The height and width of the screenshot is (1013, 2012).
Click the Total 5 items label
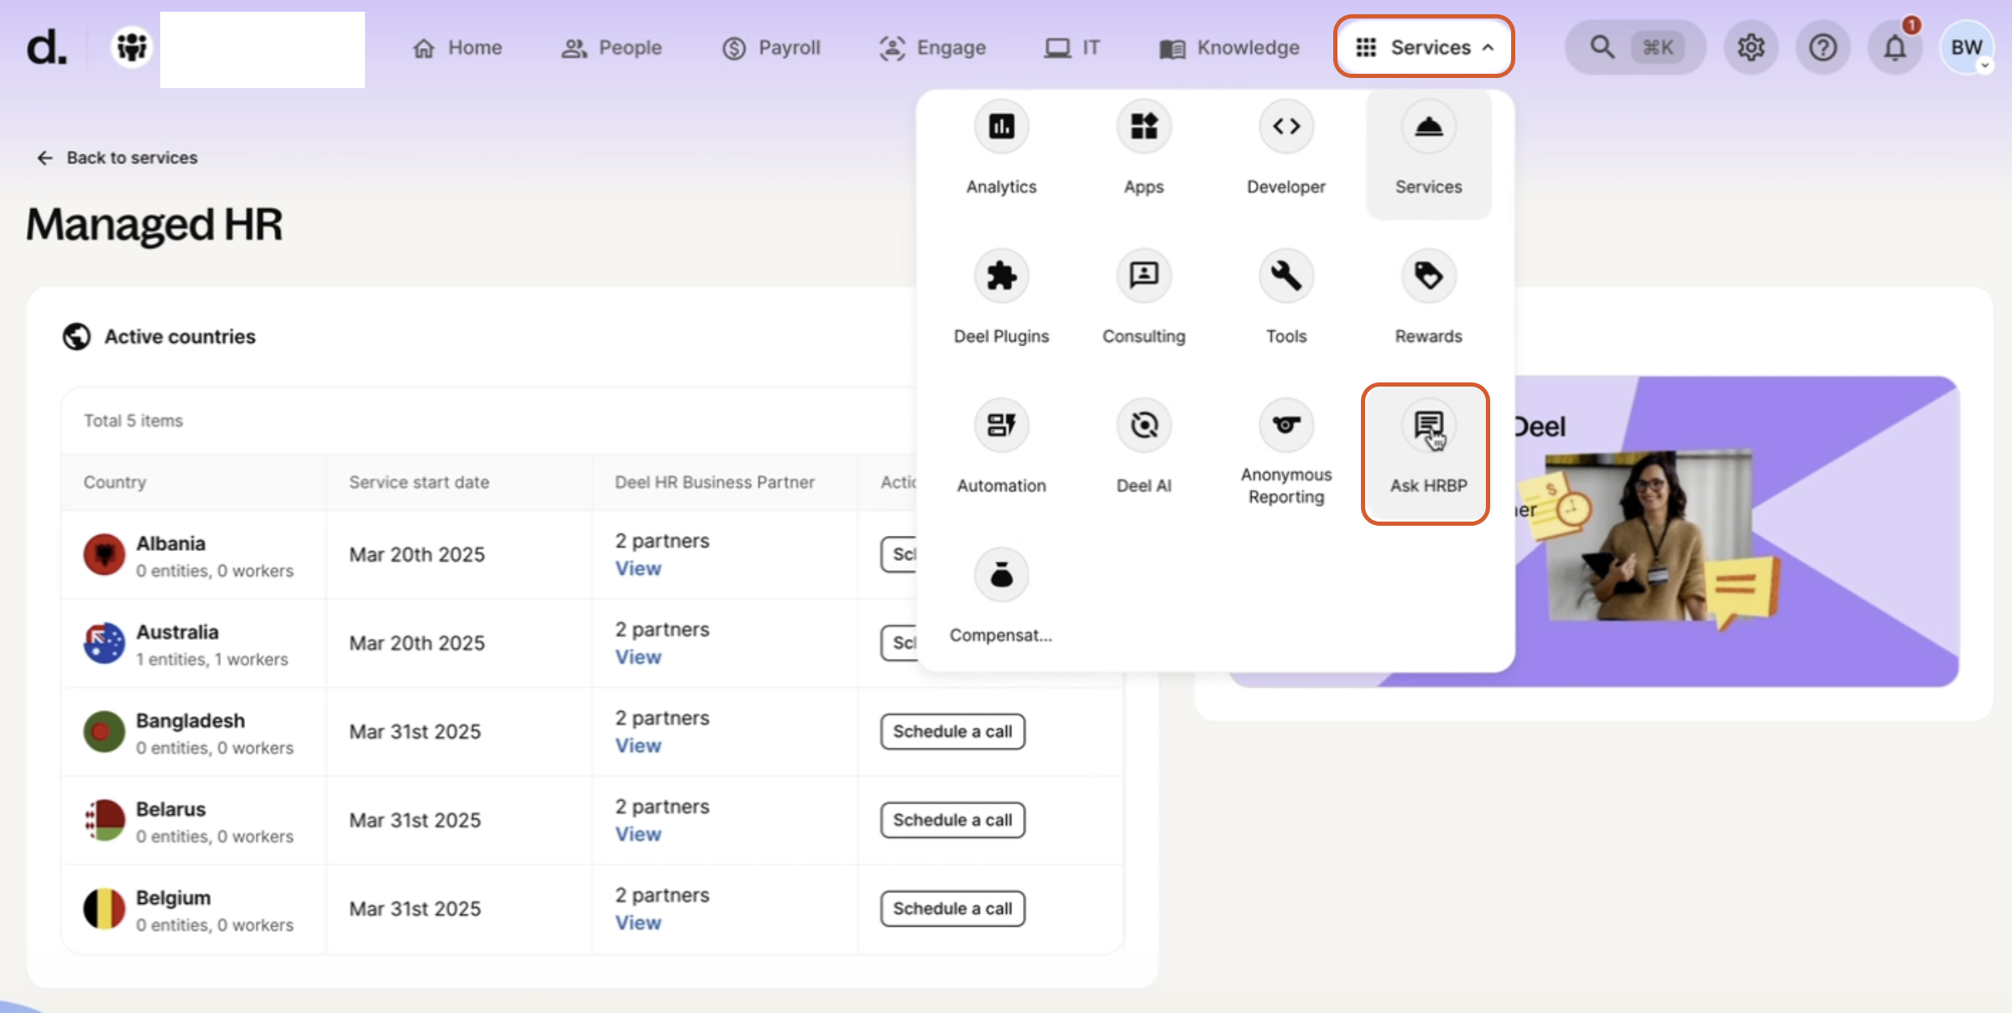pos(133,421)
